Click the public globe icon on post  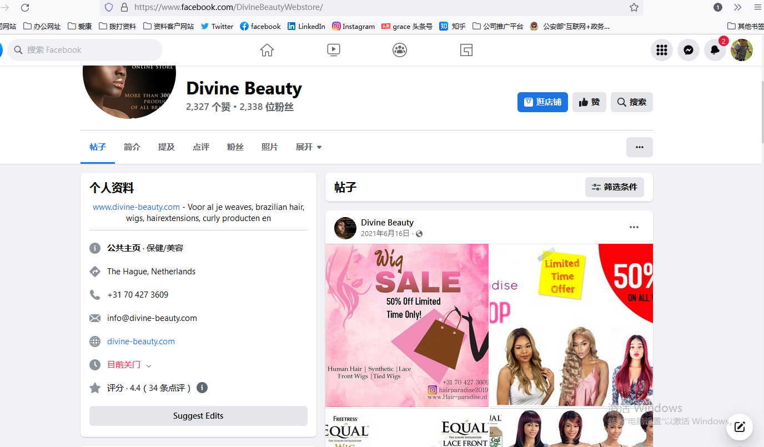coord(419,234)
